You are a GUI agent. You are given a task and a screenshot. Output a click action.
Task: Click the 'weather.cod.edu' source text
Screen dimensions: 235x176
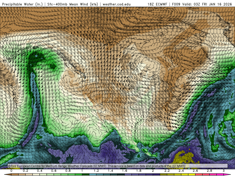117,4
